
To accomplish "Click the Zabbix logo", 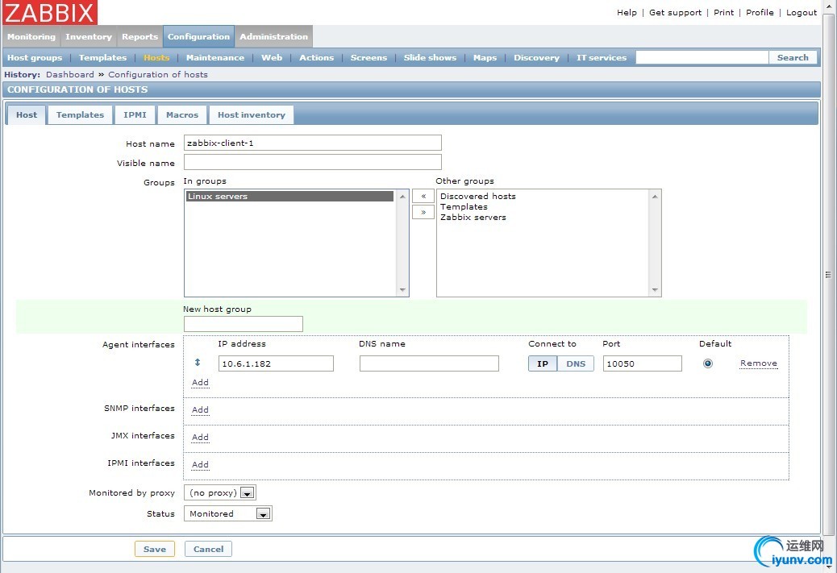I will click(x=50, y=13).
